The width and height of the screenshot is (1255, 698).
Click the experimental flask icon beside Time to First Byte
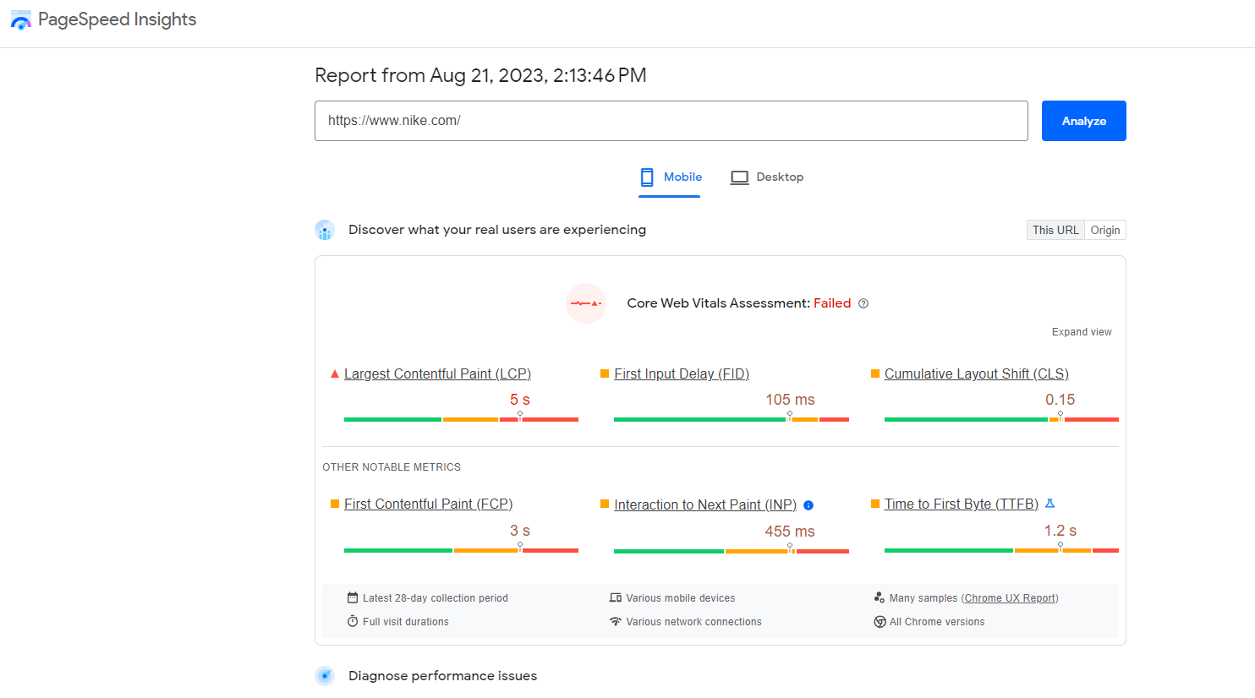pos(1049,503)
